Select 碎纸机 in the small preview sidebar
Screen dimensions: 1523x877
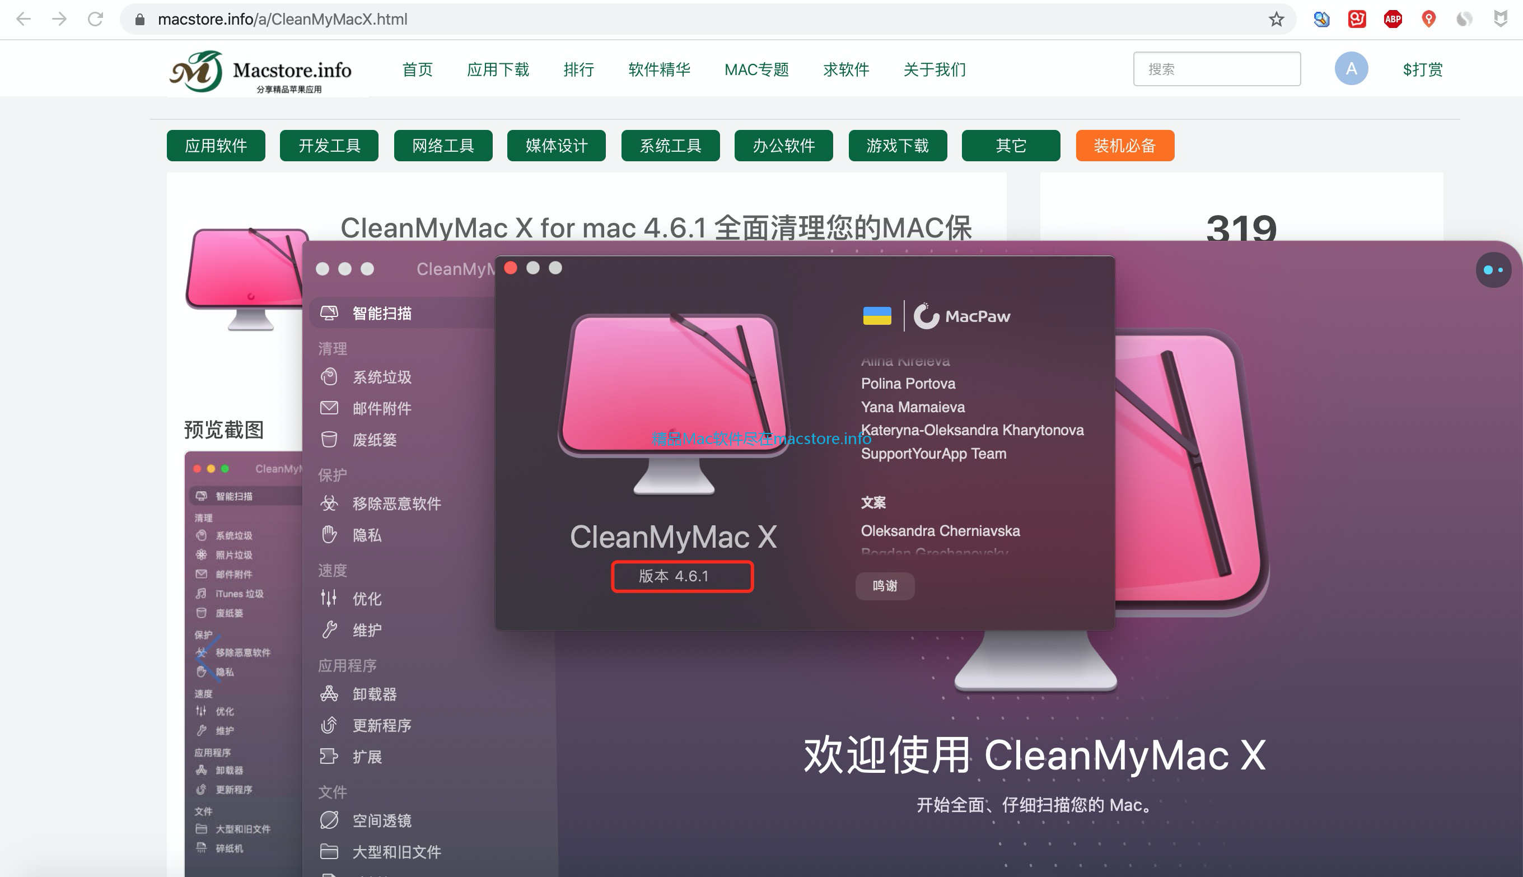(229, 848)
